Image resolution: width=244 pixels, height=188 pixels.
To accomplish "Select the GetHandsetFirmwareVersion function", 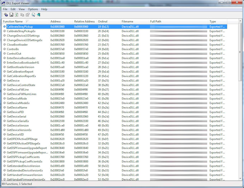I will [25, 175].
